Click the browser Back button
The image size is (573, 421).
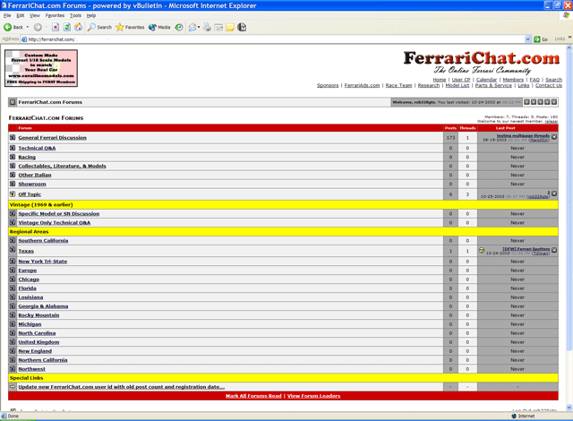[x=13, y=27]
